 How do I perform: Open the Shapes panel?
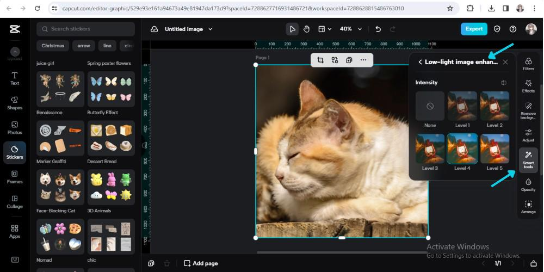[15, 103]
